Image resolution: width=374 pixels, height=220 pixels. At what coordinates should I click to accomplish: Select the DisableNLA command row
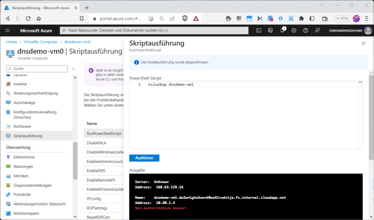[104, 143]
